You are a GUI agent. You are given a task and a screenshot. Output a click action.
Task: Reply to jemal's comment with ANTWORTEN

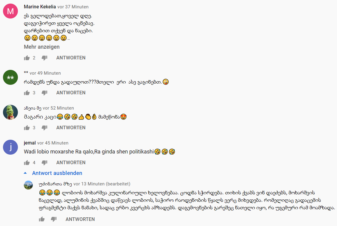pos(71,162)
